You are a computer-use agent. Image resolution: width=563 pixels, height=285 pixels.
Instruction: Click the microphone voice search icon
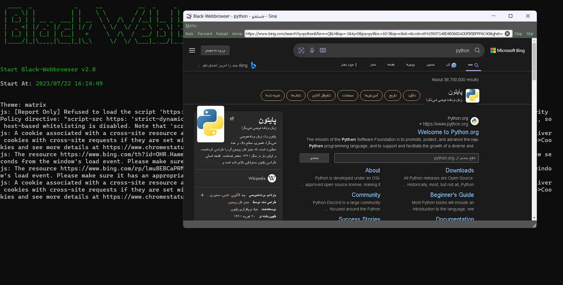[x=312, y=50]
